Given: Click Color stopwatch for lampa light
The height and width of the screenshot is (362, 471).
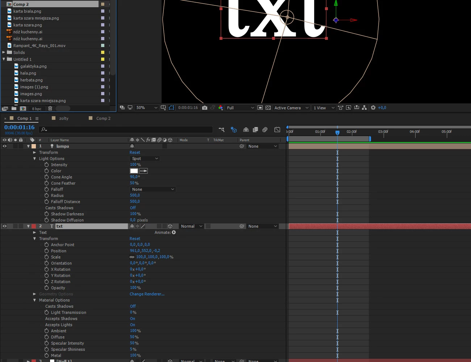Looking at the screenshot, I should point(47,171).
